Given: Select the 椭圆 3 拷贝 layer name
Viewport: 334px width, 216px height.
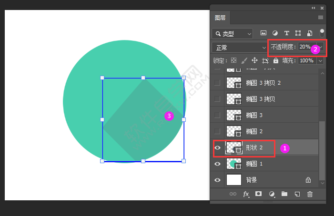Looking at the screenshot, I should (x=261, y=99).
